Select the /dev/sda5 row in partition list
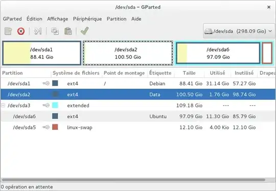This screenshot has width=276, height=191. (138, 127)
